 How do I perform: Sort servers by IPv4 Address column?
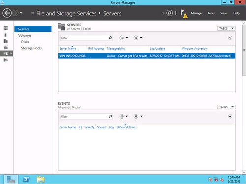tap(96, 49)
